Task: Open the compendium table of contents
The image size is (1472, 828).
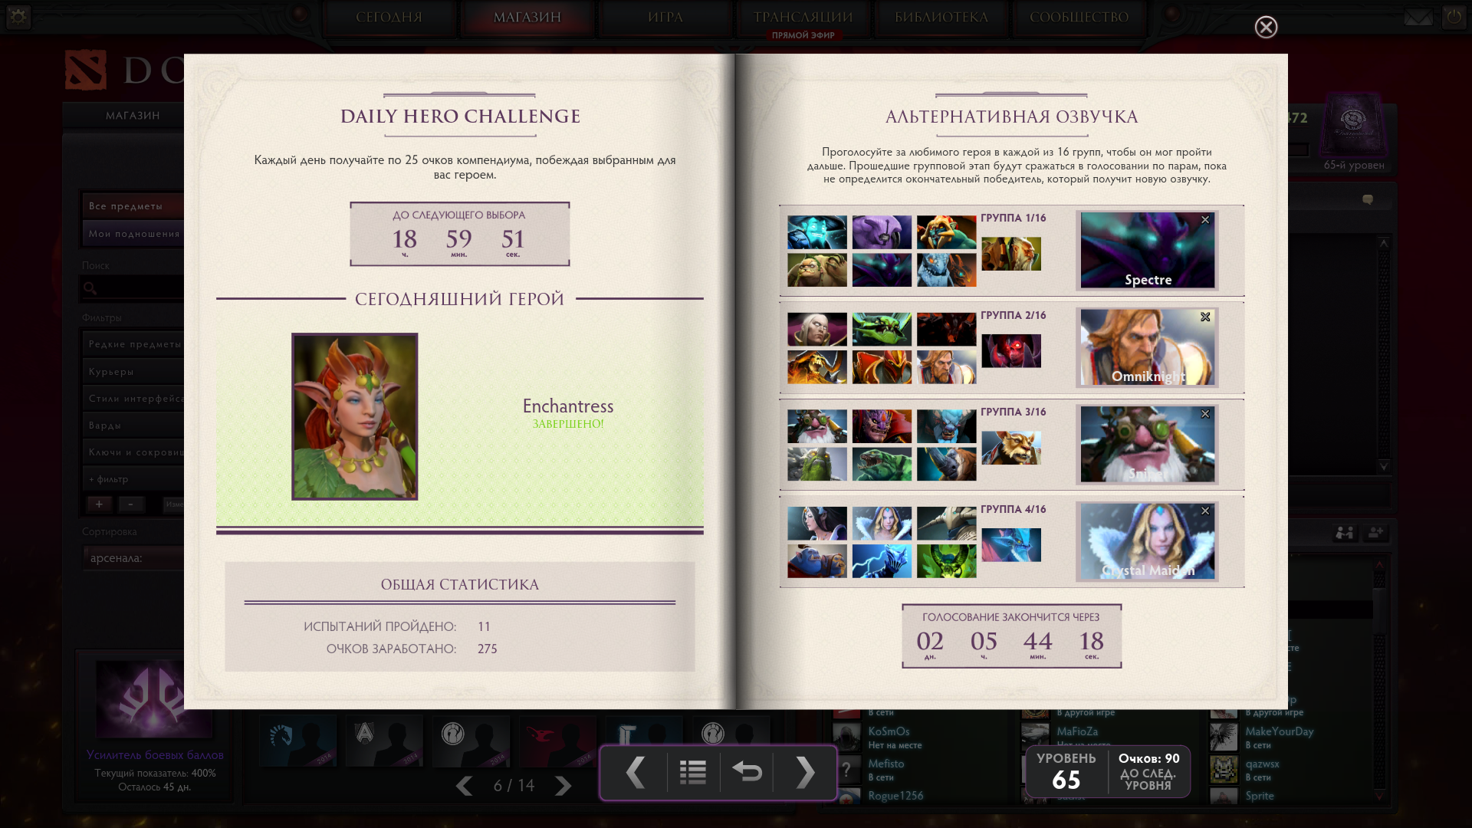Action: (x=693, y=772)
